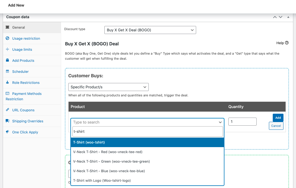Click the Role Restrictions person icon
The width and height of the screenshot is (296, 188).
coord(7,82)
